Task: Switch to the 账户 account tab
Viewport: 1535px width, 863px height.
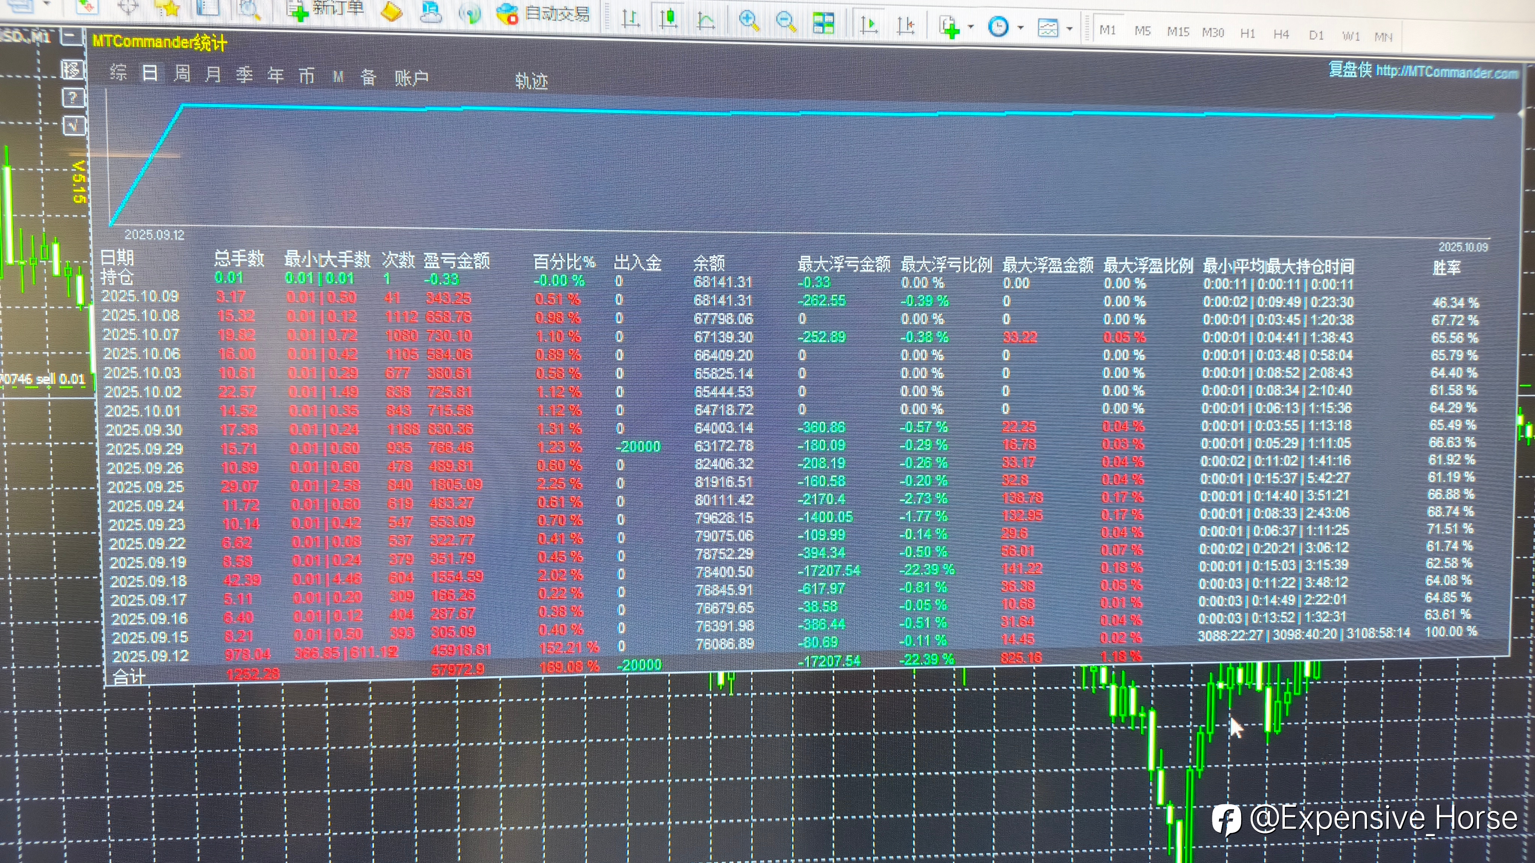Action: (411, 78)
